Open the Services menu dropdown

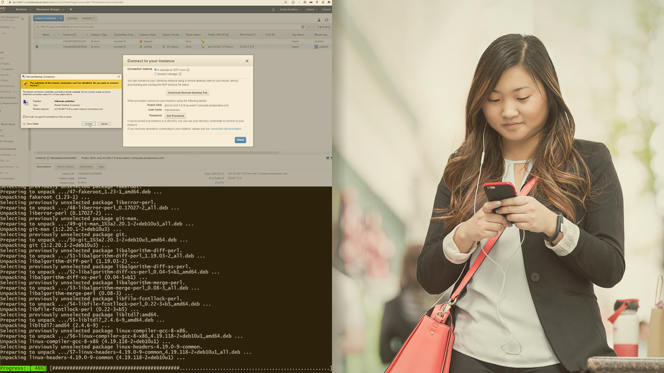[x=22, y=9]
